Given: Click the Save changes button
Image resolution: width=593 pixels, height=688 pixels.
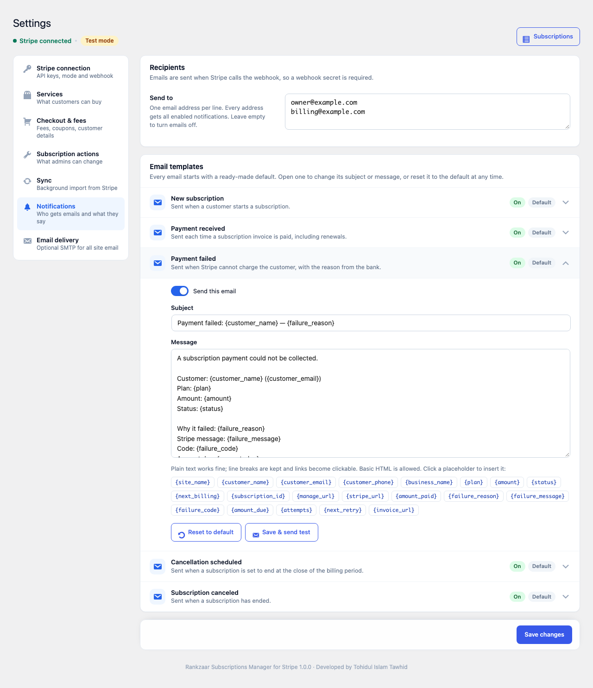Looking at the screenshot, I should click(x=544, y=635).
